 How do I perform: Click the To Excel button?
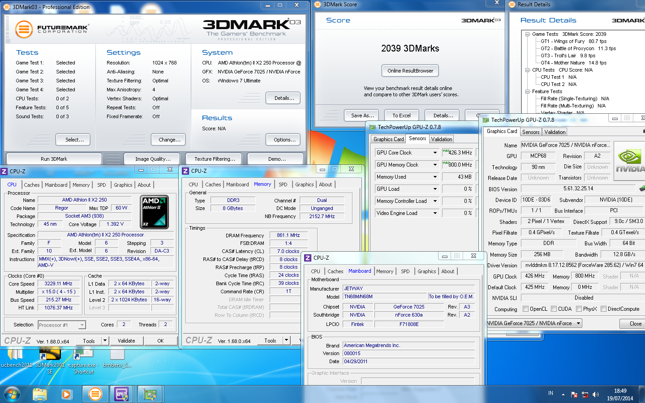(x=401, y=116)
